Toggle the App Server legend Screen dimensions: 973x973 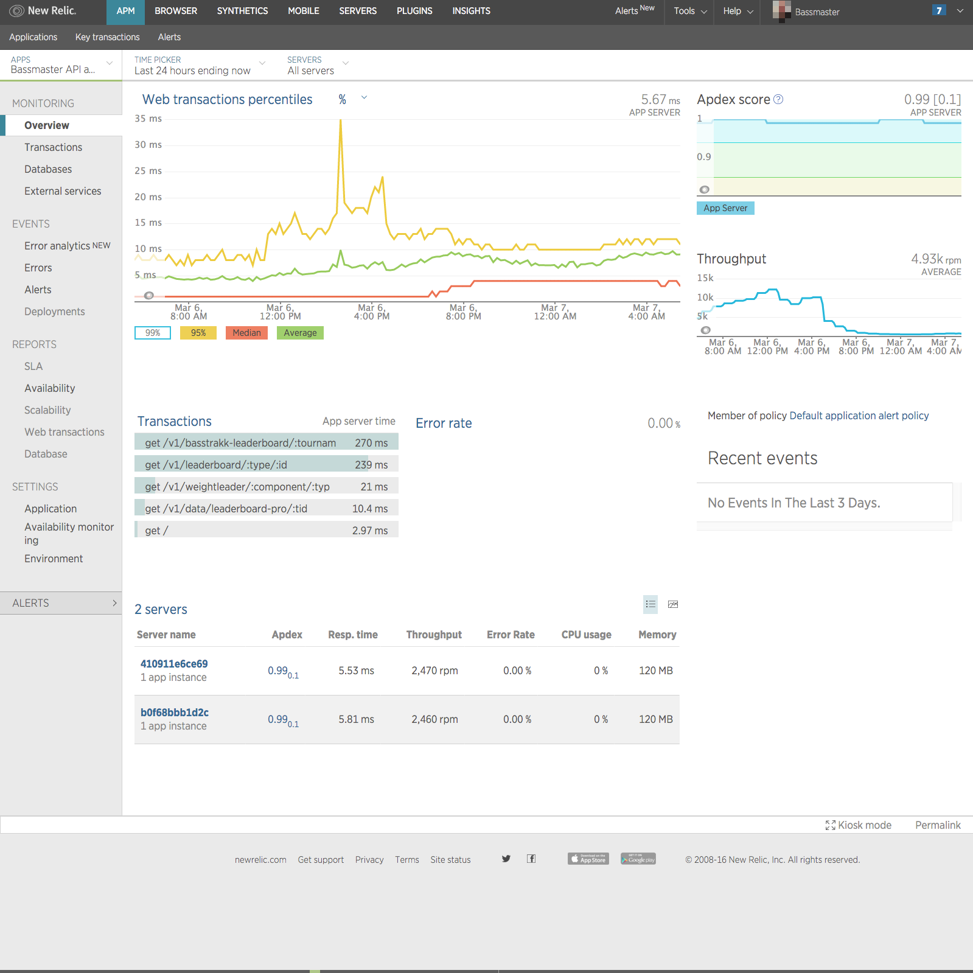pos(725,208)
